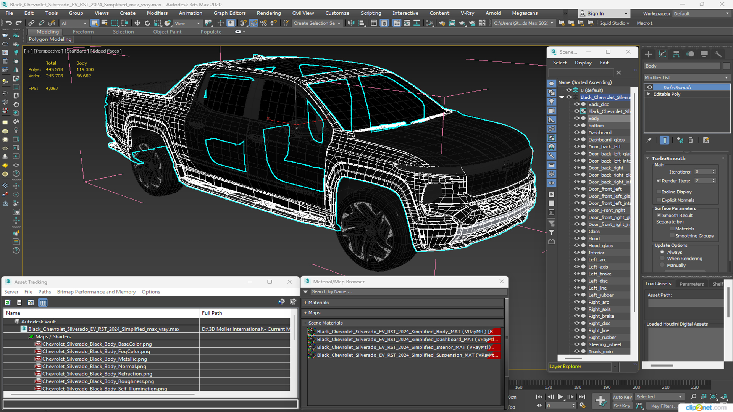Activate the Select and Move tool
The image size is (733, 412).
[137, 23]
